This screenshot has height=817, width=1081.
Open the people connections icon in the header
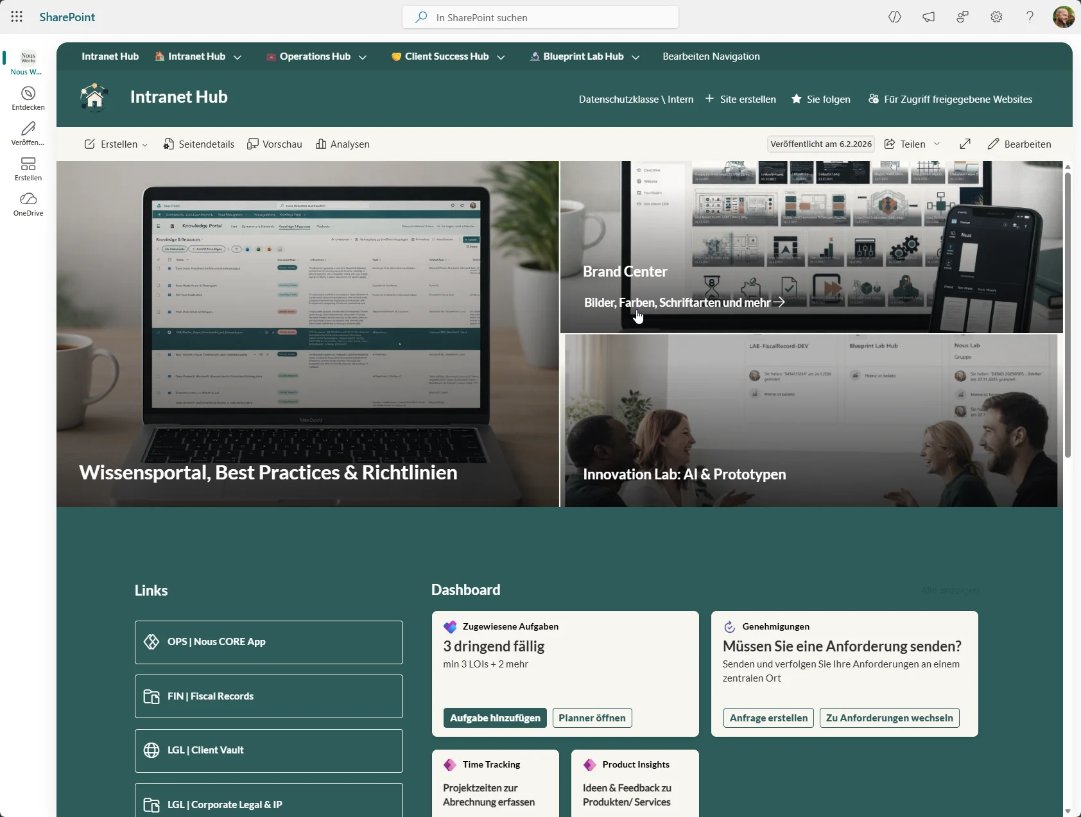(x=962, y=17)
